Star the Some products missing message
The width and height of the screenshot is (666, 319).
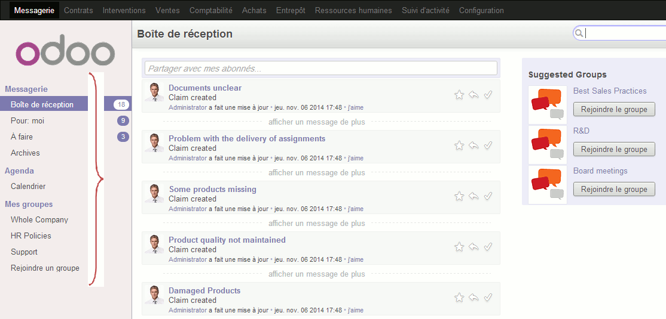point(459,196)
